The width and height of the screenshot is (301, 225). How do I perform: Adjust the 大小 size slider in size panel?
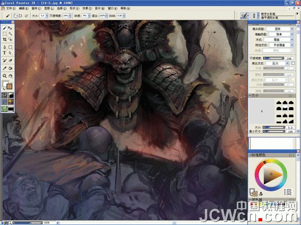tap(273, 128)
